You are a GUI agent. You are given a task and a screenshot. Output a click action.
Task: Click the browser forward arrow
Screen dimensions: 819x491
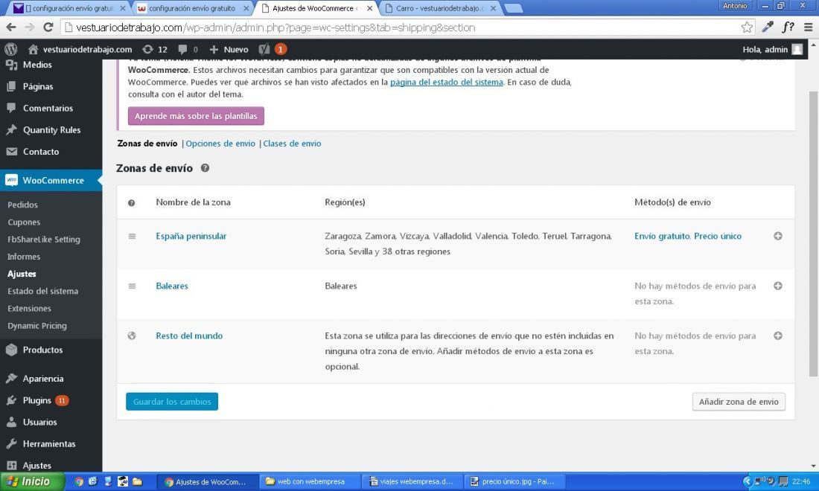[x=30, y=27]
